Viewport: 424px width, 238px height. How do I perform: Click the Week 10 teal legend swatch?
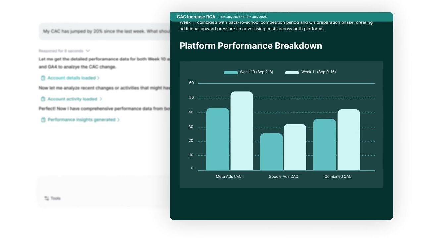click(x=231, y=72)
